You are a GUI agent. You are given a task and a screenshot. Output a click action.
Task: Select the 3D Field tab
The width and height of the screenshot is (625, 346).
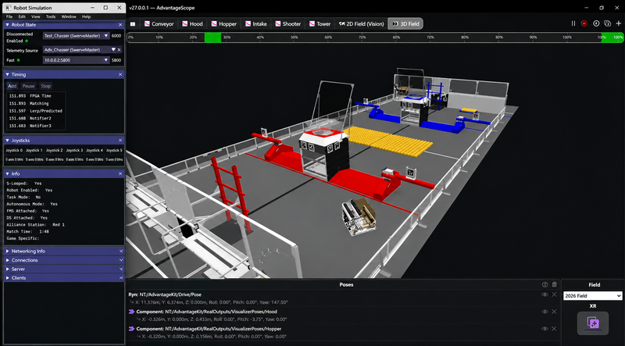[405, 24]
